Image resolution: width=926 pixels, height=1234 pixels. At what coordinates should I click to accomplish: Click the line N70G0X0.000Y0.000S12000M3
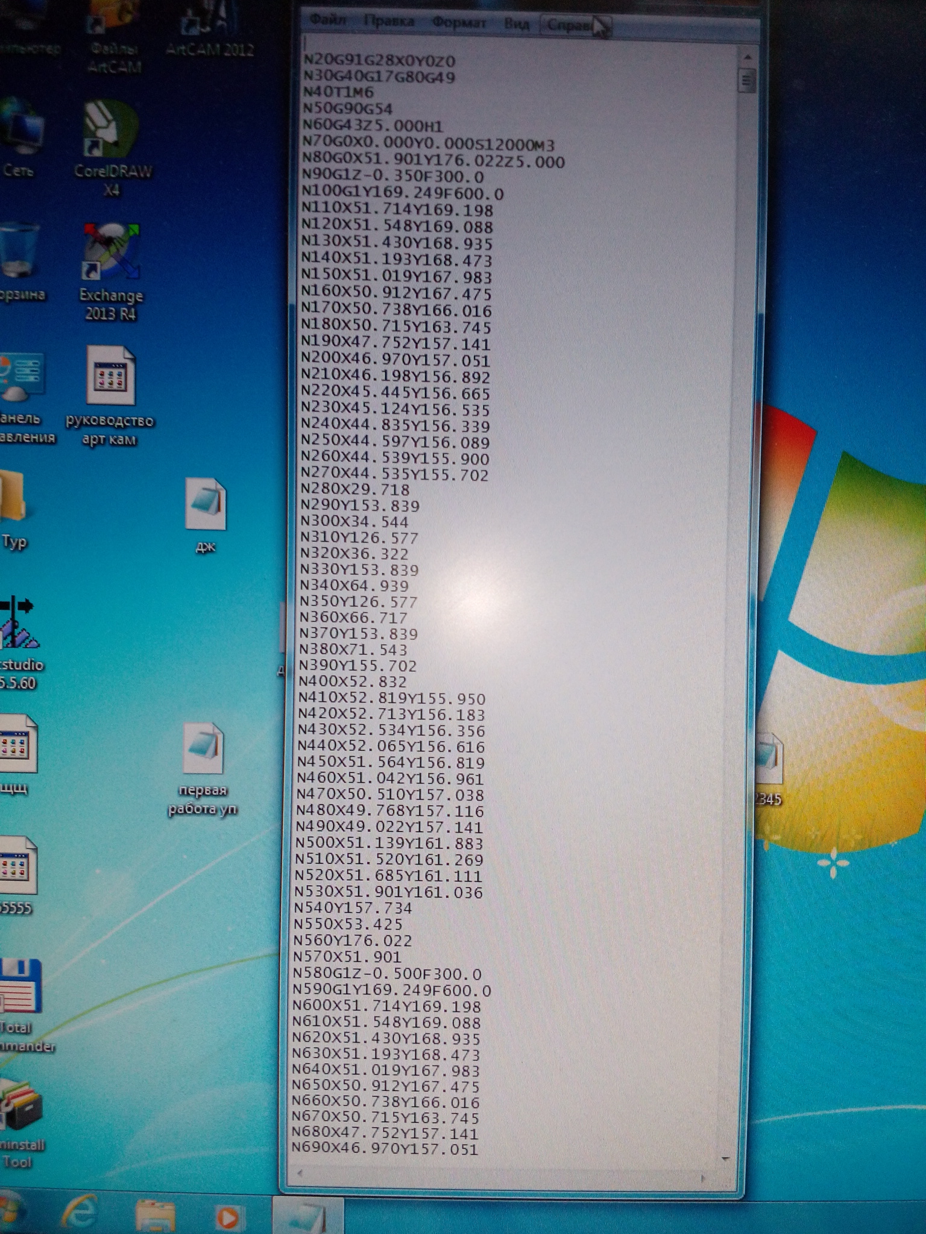click(429, 144)
